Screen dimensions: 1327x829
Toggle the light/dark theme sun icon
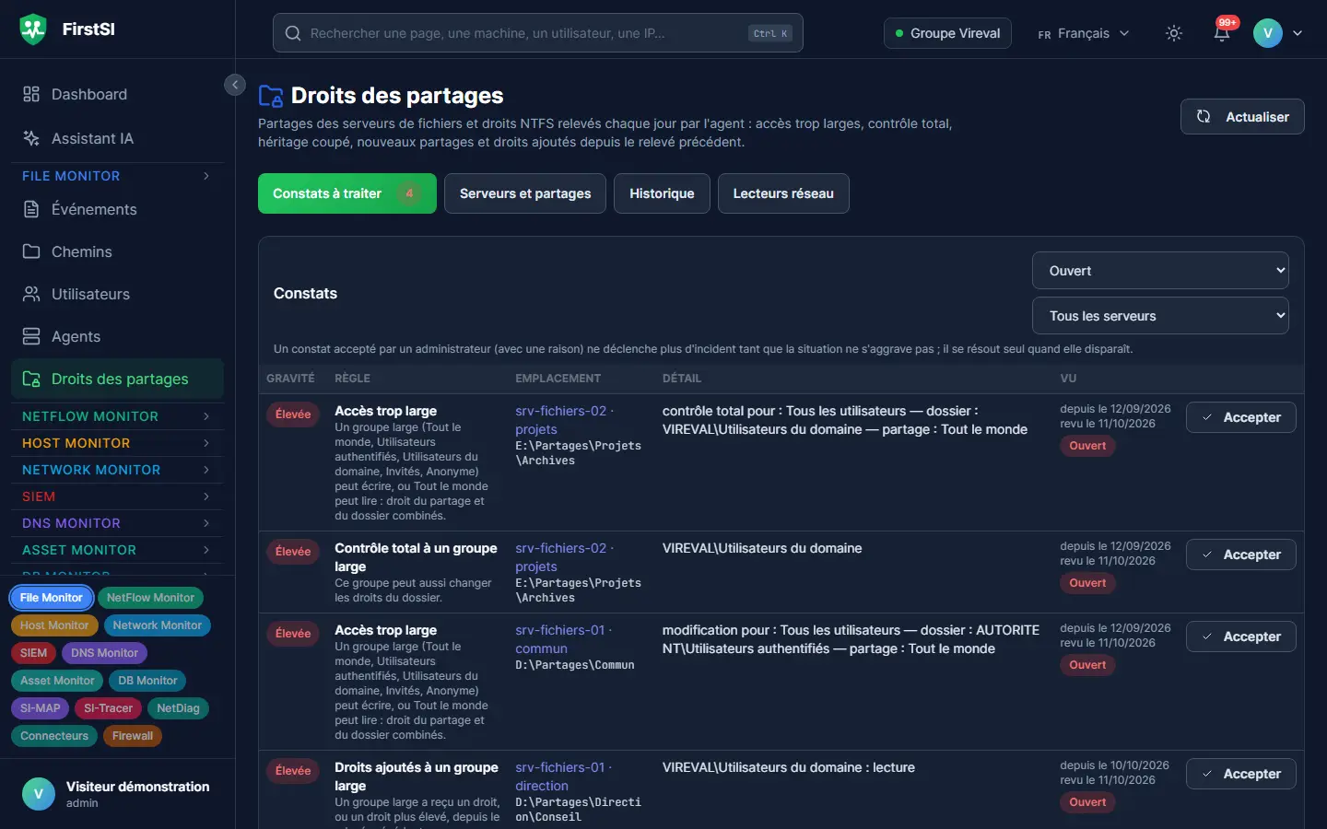[x=1174, y=33]
